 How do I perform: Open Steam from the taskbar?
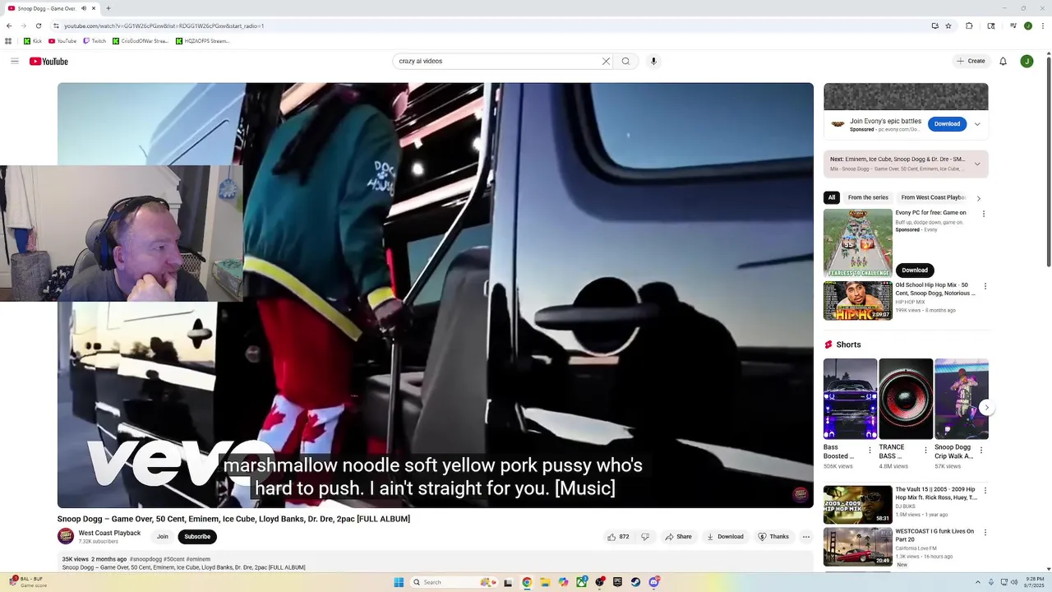(x=635, y=582)
